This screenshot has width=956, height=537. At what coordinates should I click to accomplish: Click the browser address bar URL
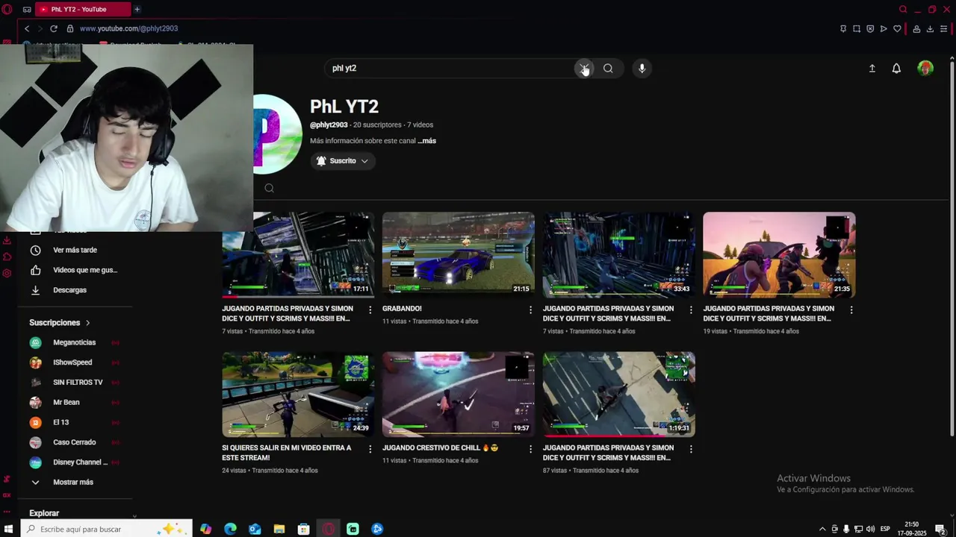click(128, 28)
